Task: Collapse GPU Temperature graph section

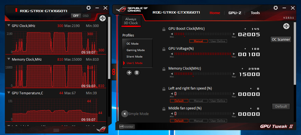Action: [x=9, y=93]
